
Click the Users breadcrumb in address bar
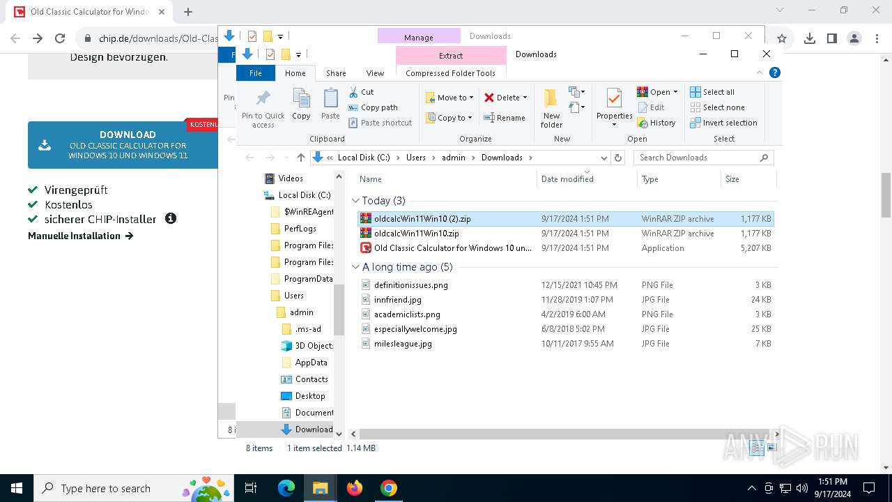point(416,158)
